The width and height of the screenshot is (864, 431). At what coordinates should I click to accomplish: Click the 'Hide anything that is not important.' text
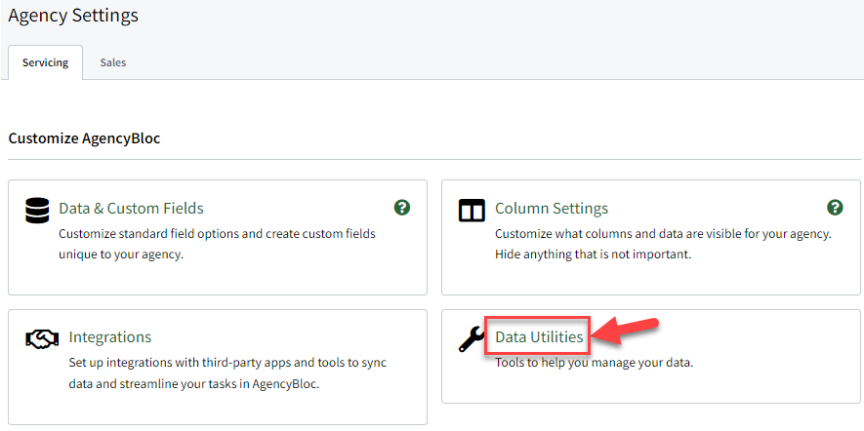pos(593,255)
